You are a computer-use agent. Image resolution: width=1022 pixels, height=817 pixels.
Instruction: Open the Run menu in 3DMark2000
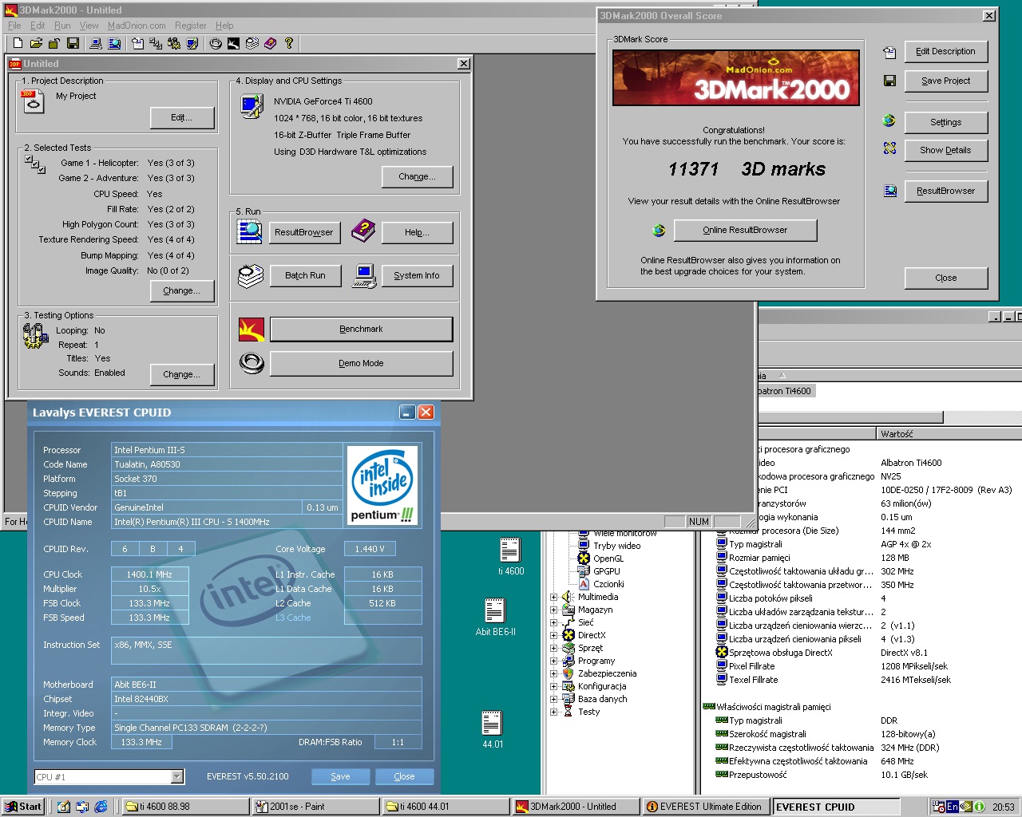pos(62,26)
